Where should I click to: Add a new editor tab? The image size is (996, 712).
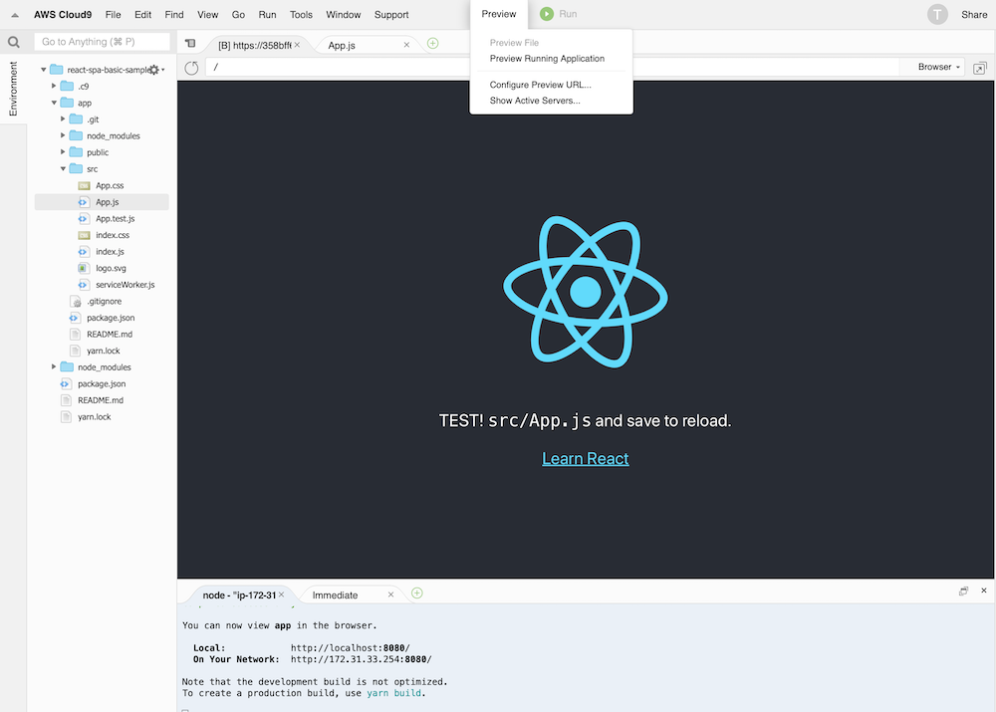point(432,43)
